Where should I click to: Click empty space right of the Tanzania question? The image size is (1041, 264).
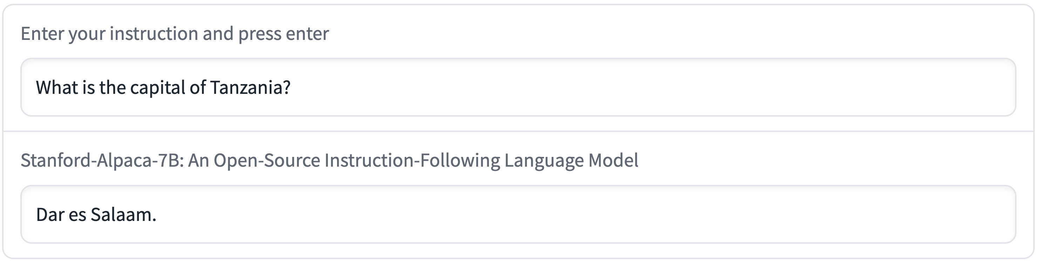pos(646,87)
